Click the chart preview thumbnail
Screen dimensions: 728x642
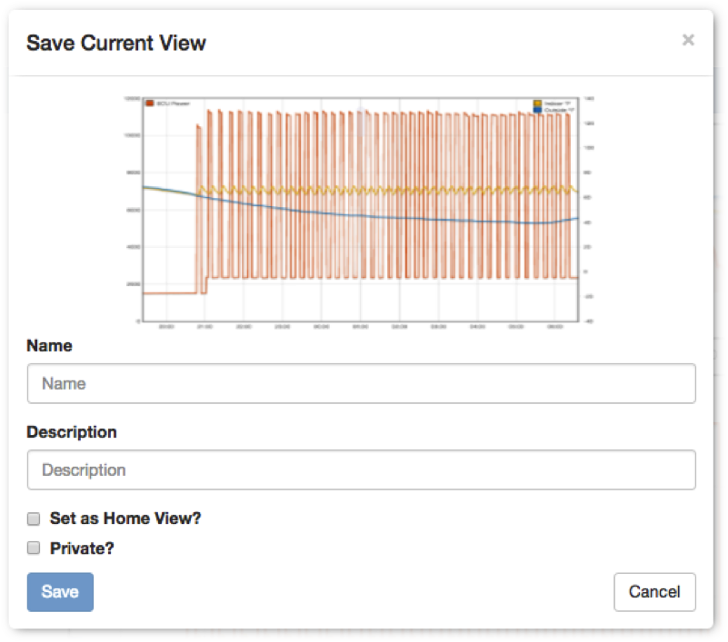359,210
